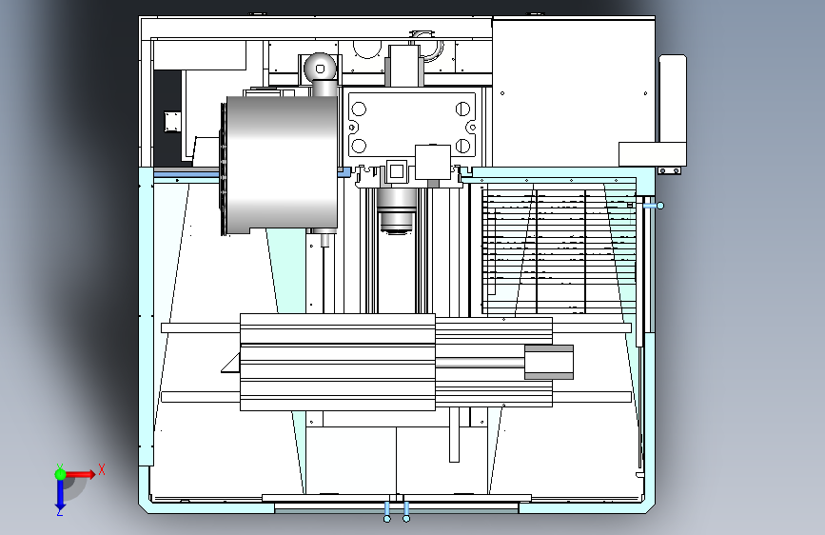Select the spindle nose below the head
Image resolution: width=825 pixels, height=535 pixels.
coord(397,210)
